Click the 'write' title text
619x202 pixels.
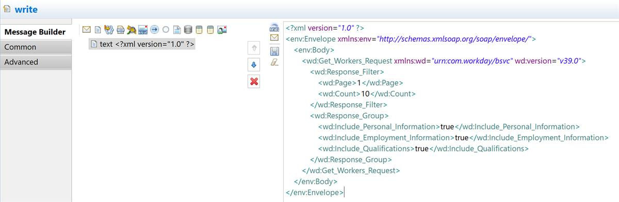point(26,9)
